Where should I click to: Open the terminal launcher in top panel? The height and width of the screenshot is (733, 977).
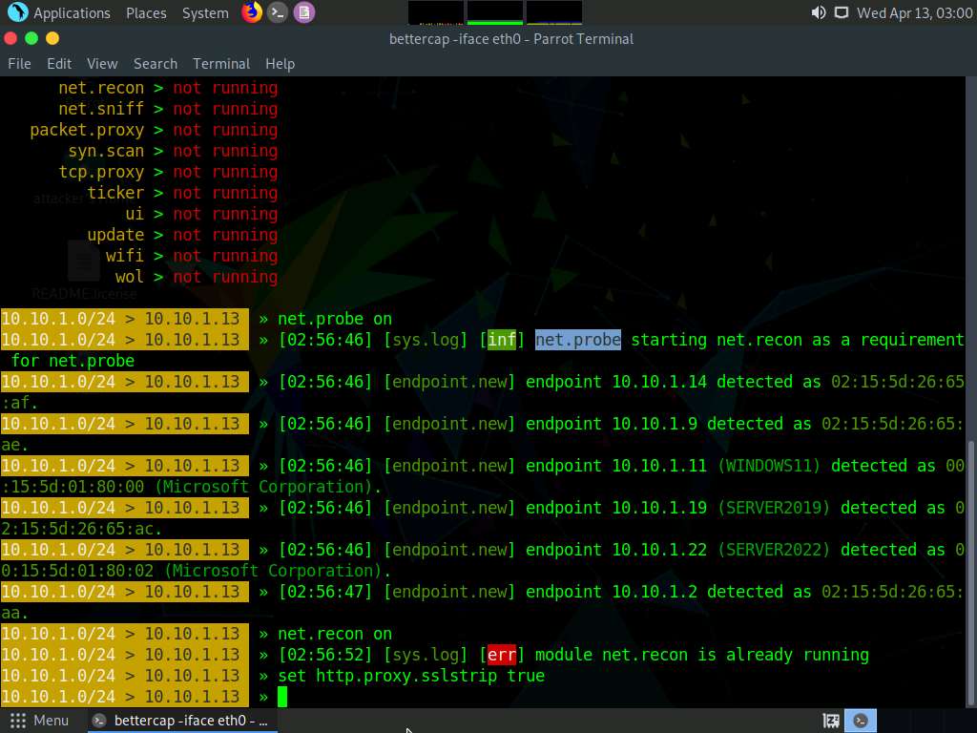pyautogui.click(x=278, y=12)
